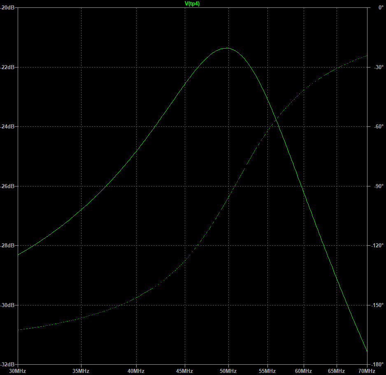Click the 50MHz frequency axis label
Viewport: 386px width, 375px height.
(228, 371)
